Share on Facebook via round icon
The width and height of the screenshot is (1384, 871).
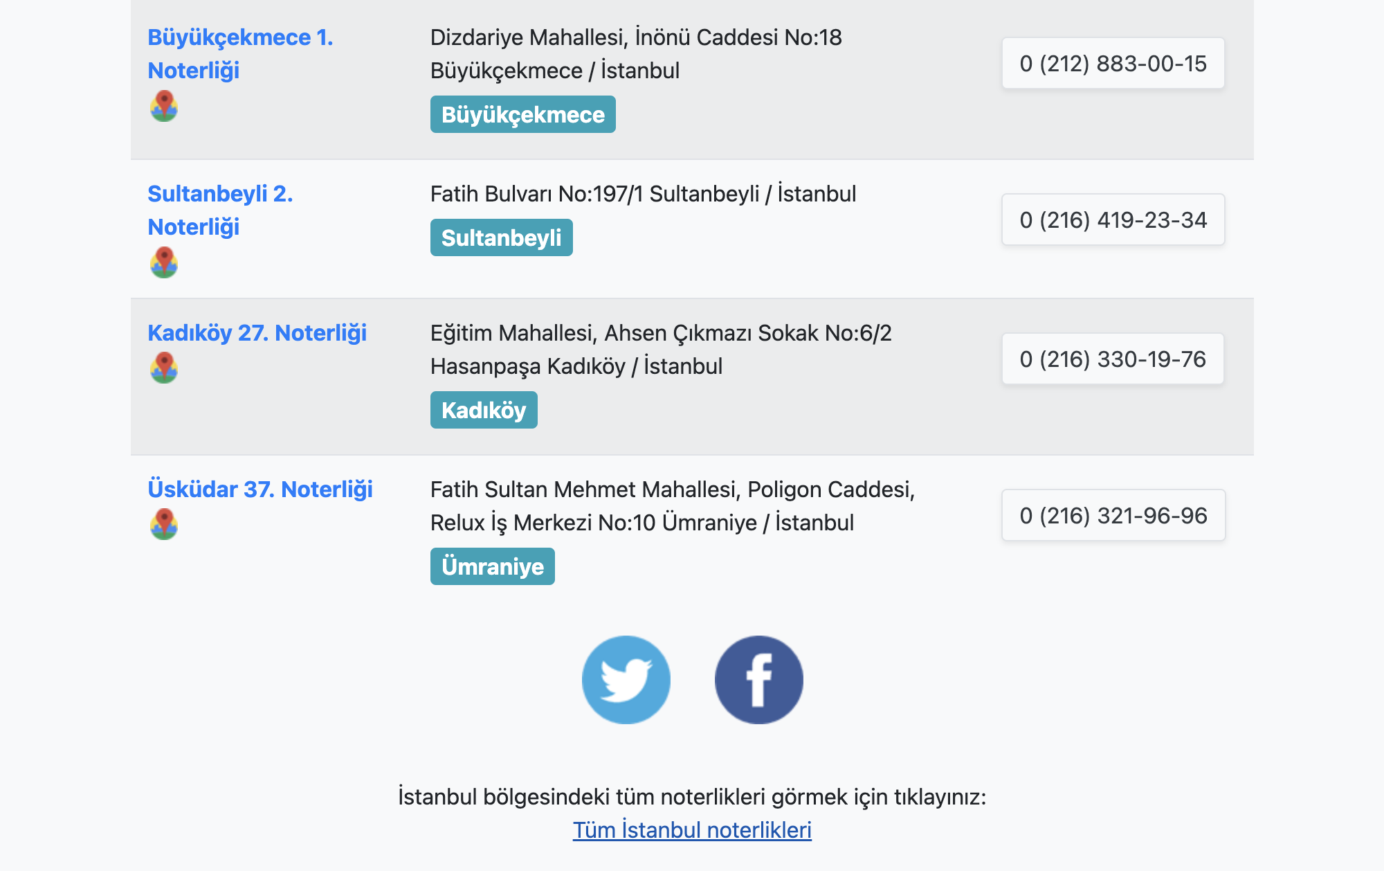(759, 680)
